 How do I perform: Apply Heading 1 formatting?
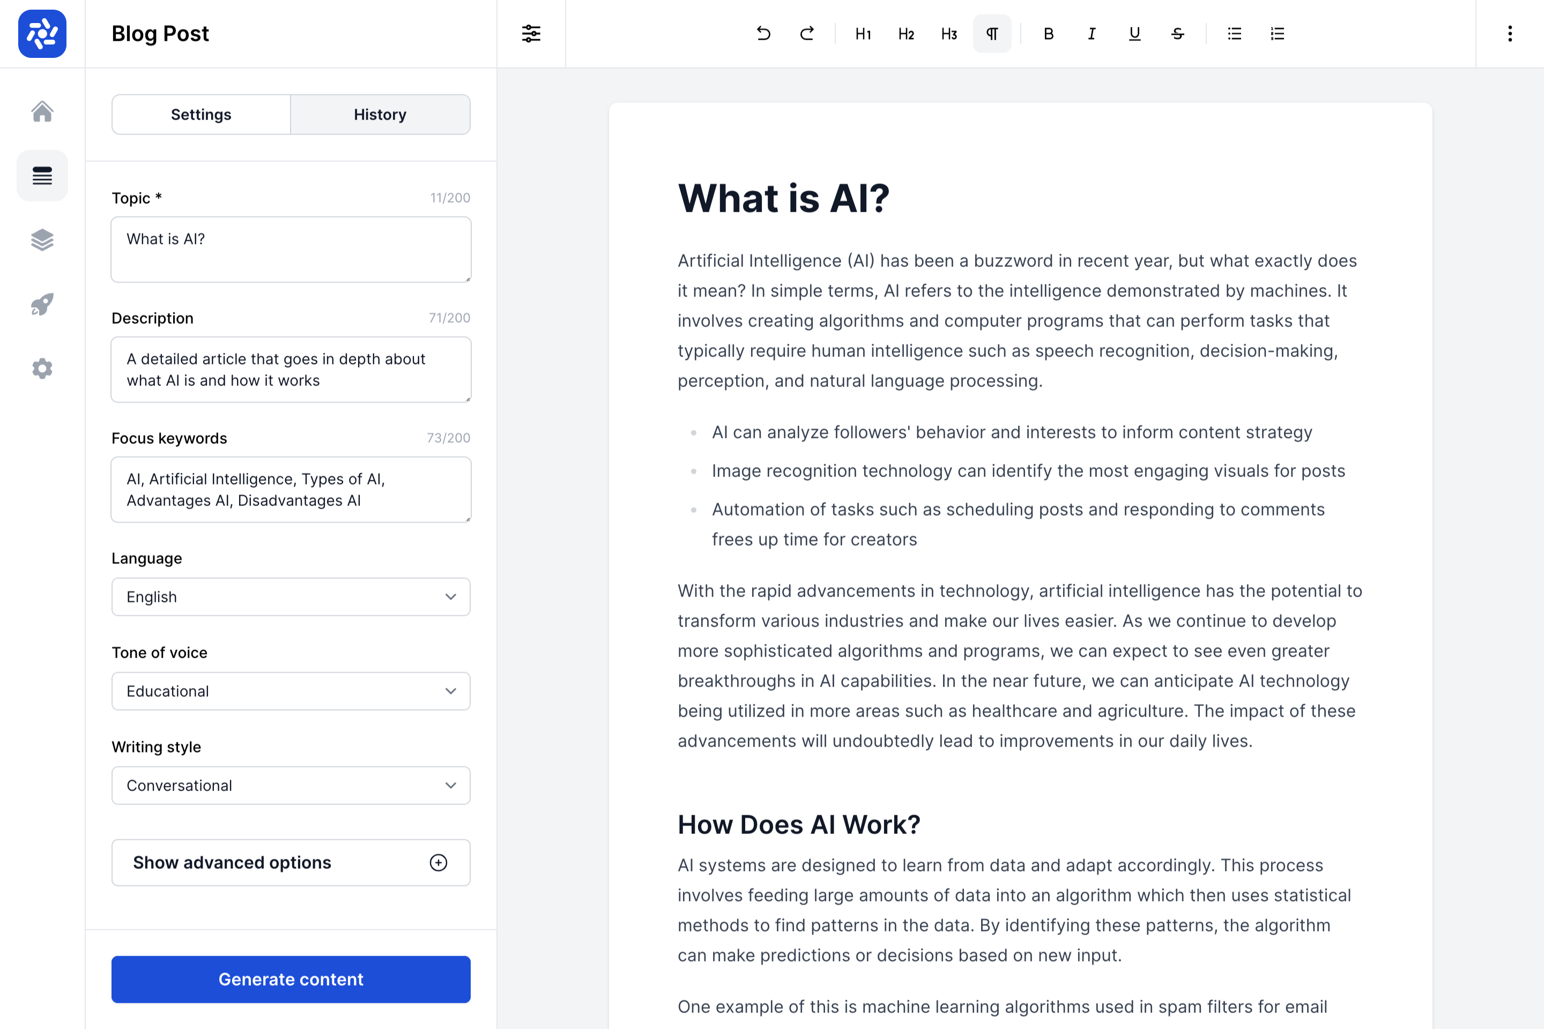tap(863, 33)
